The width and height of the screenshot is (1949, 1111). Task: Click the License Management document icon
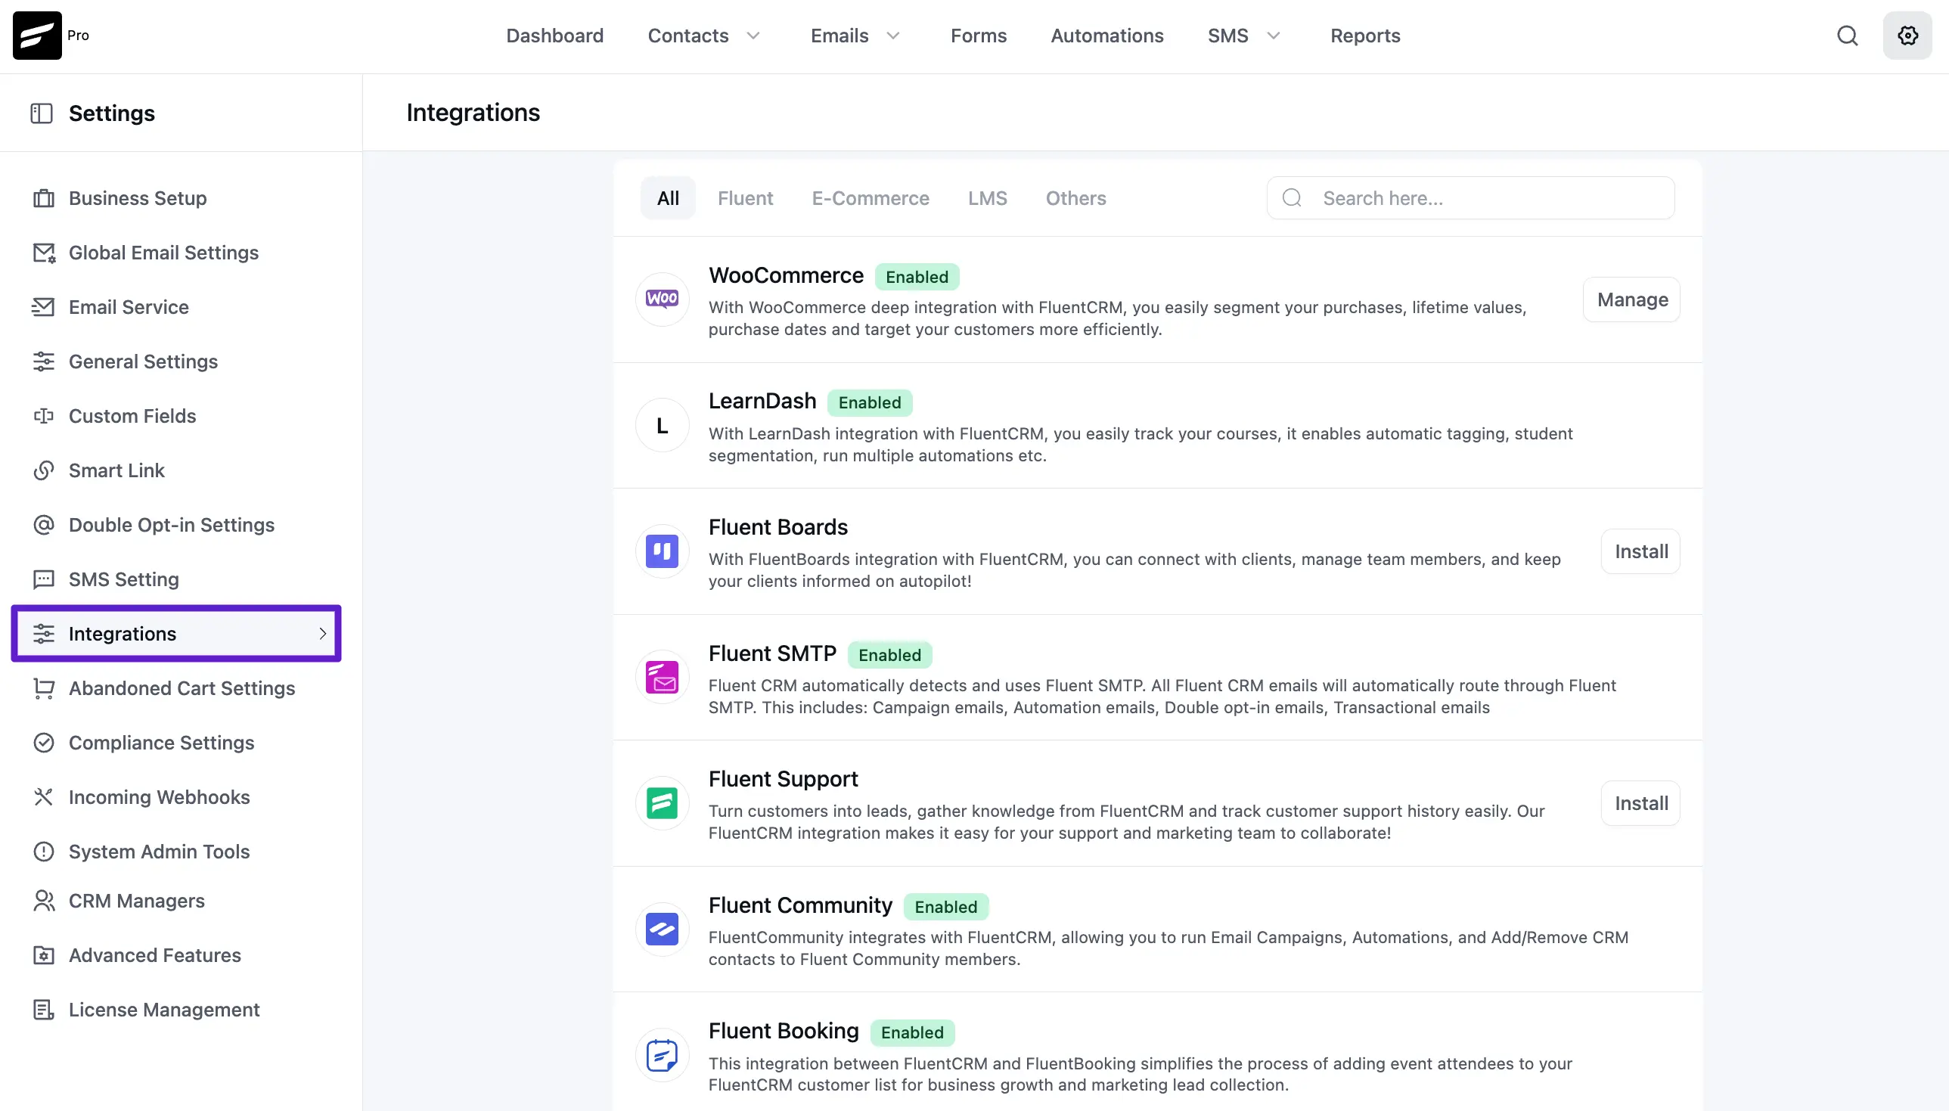(x=43, y=1010)
